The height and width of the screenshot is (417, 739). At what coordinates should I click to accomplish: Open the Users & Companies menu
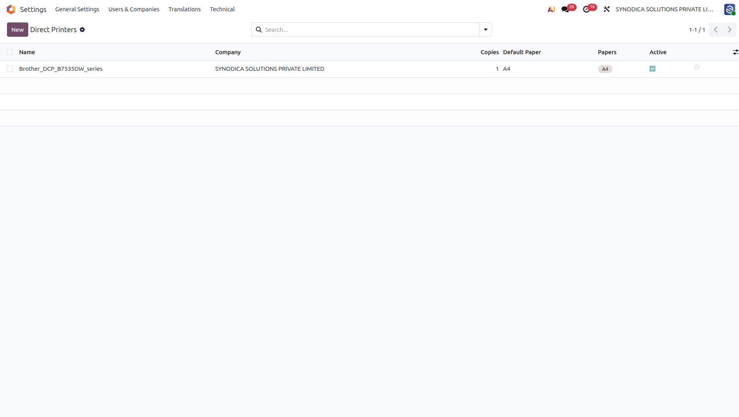tap(134, 9)
